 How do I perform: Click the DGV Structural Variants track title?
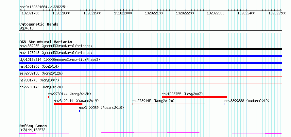[46, 42]
